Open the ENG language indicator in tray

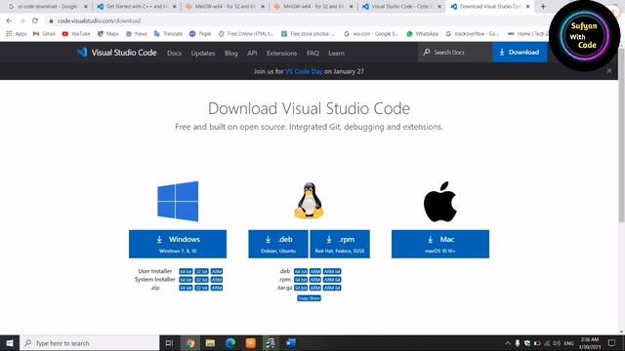568,343
